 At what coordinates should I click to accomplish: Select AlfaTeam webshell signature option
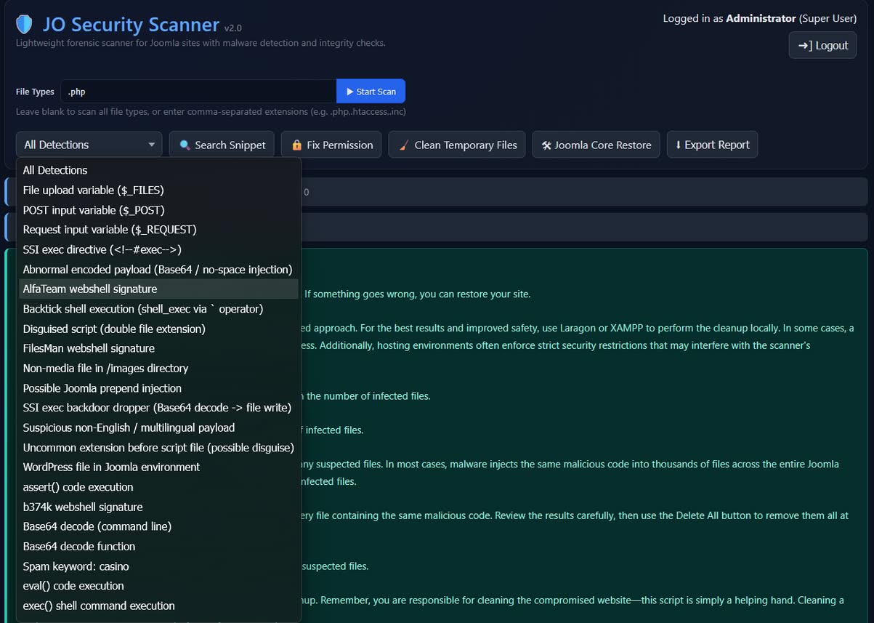coord(159,289)
